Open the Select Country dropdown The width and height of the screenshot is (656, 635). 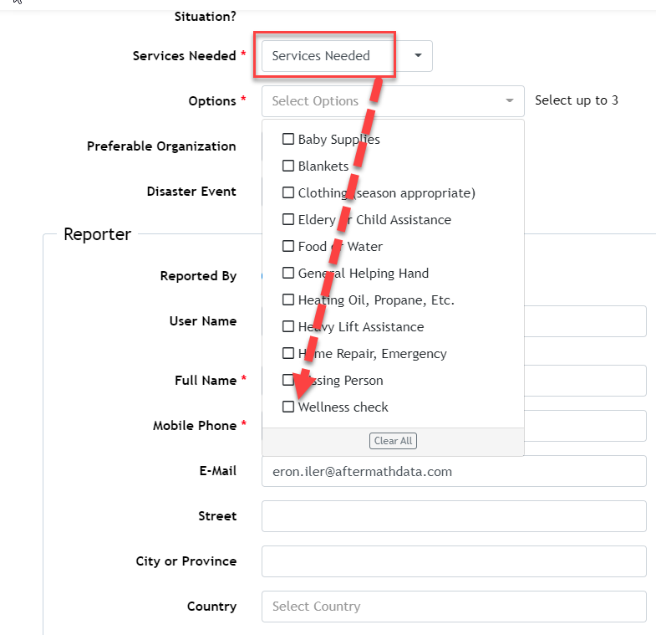454,607
